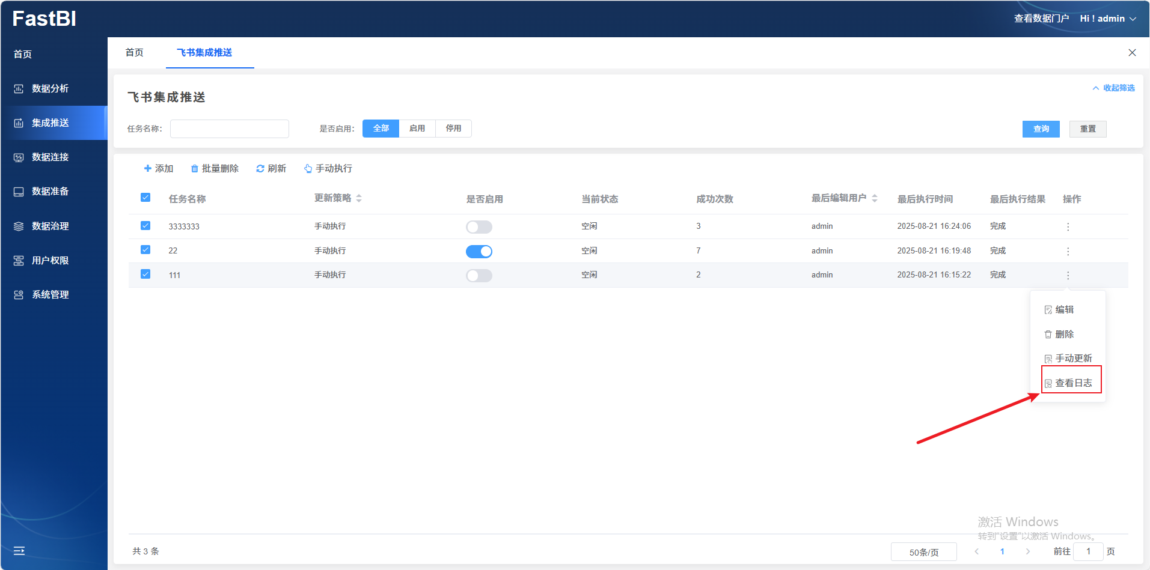This screenshot has width=1150, height=570.
Task: Enable the switch for task 3333333
Action: (479, 227)
